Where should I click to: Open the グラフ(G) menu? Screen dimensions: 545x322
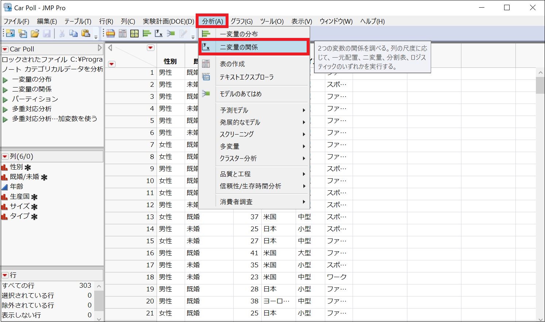[242, 21]
